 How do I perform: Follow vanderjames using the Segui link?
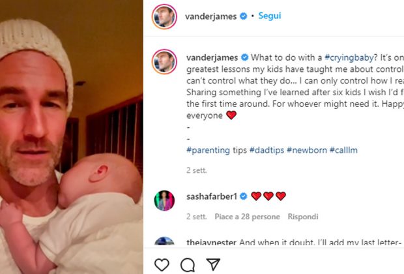270,16
